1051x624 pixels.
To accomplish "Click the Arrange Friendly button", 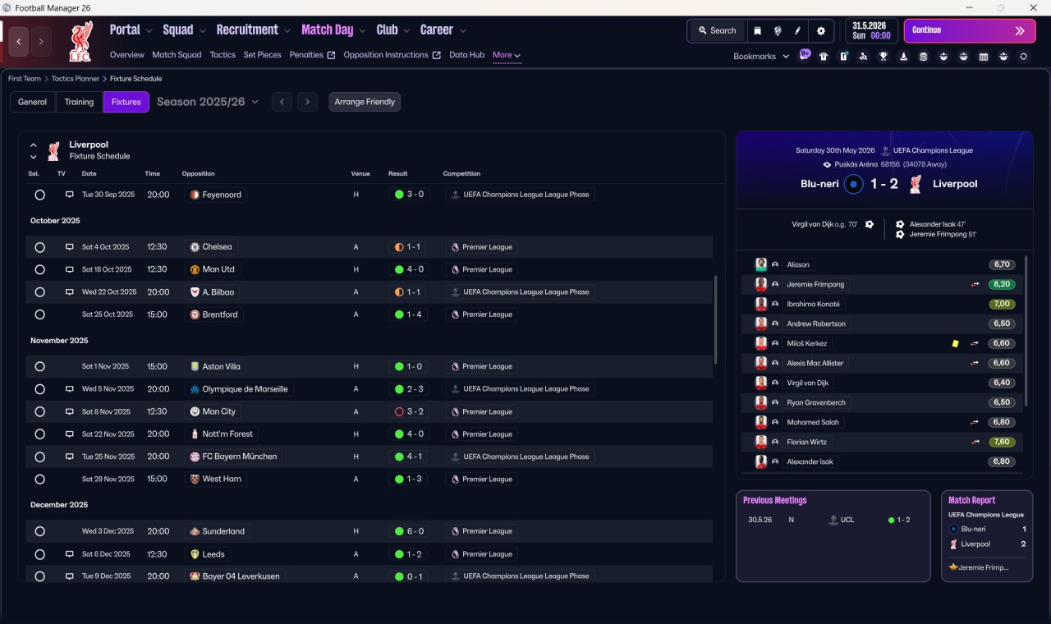I will click(365, 102).
